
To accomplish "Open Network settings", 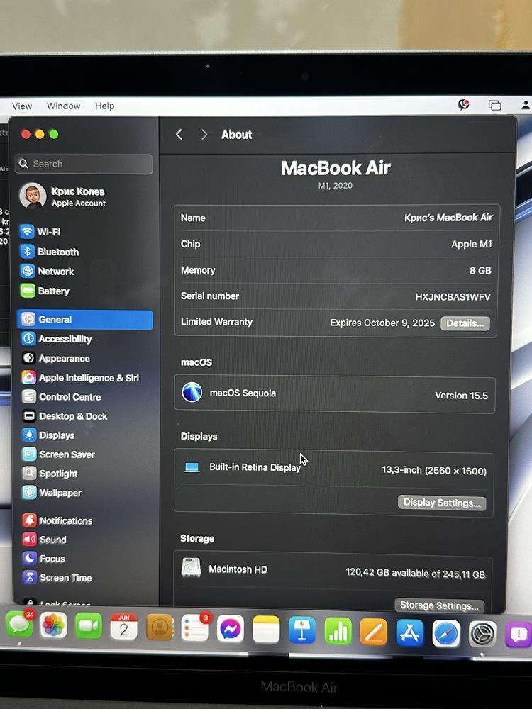I will (85, 272).
